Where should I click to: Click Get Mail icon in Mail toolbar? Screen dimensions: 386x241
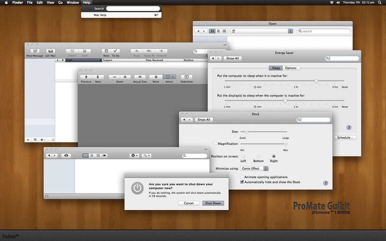pos(51,51)
